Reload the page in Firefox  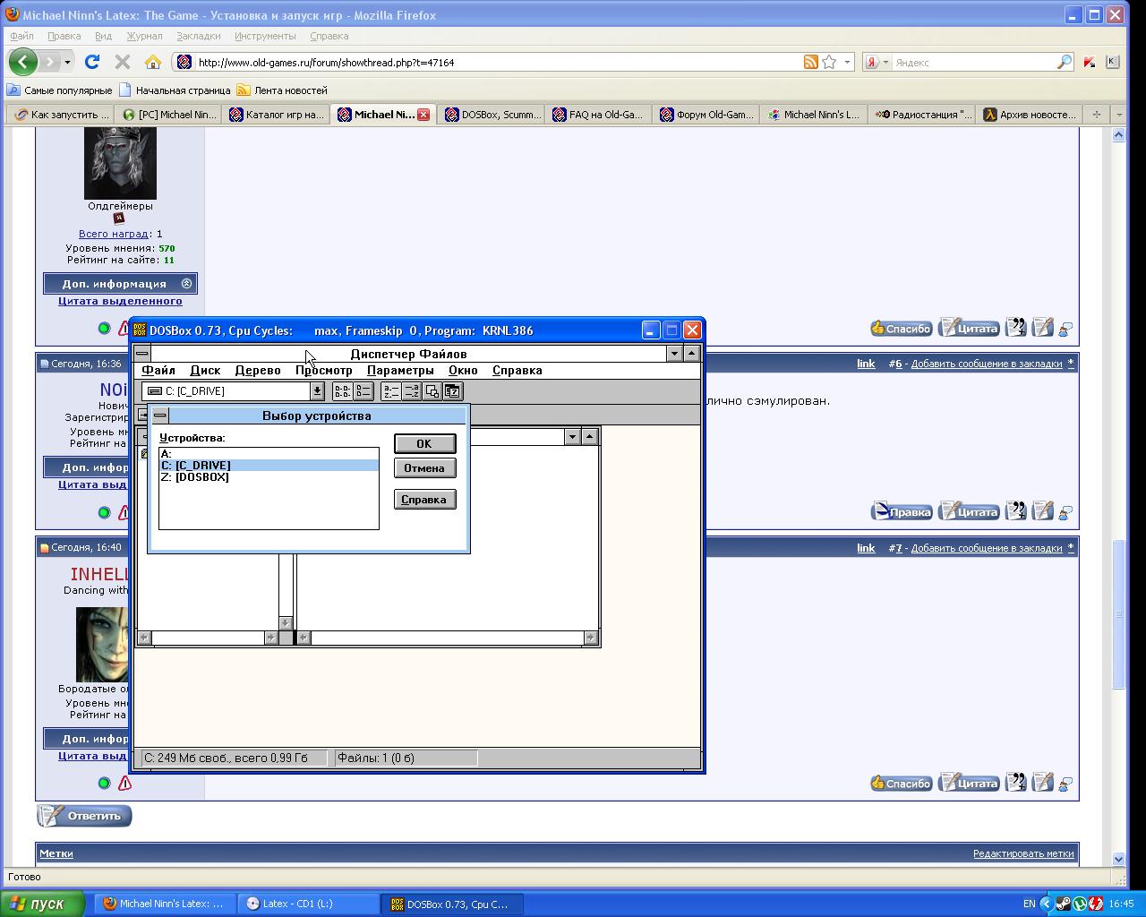(91, 62)
